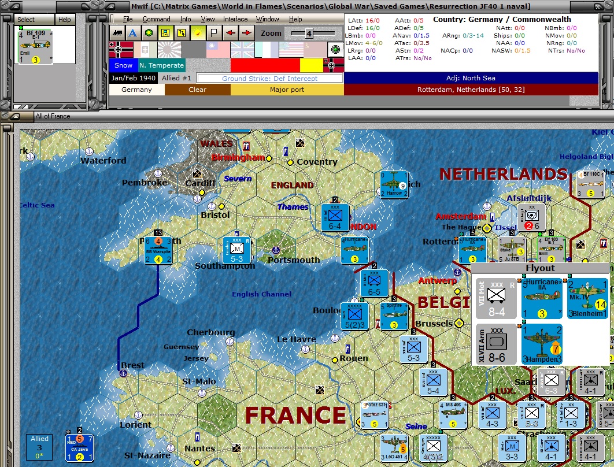Click the red left arrow button
The width and height of the screenshot is (614, 467).
click(x=230, y=34)
